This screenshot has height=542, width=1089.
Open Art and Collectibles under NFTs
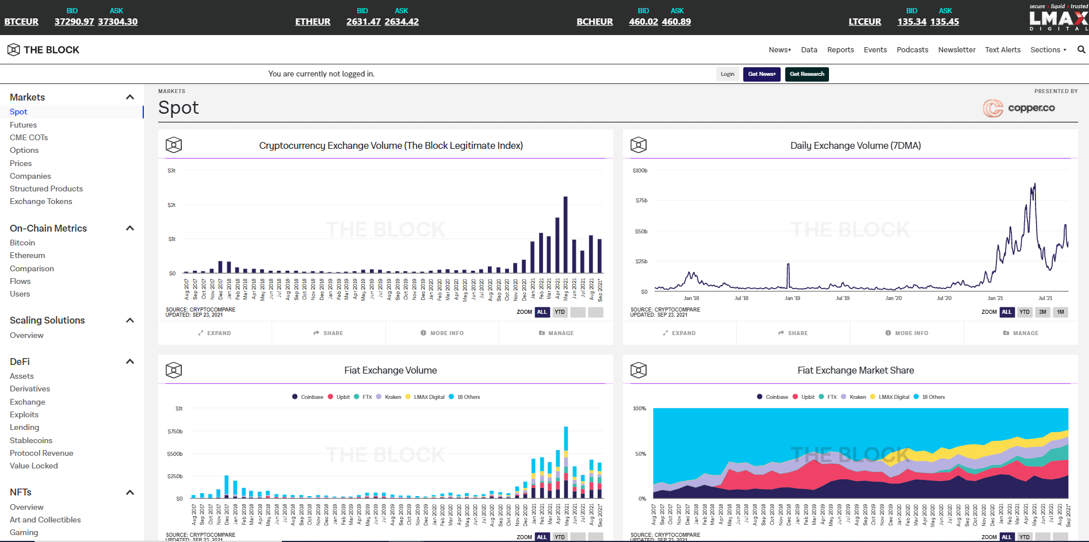click(x=45, y=520)
